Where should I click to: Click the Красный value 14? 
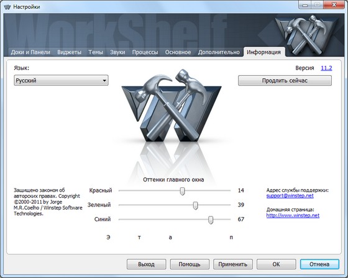click(x=241, y=191)
